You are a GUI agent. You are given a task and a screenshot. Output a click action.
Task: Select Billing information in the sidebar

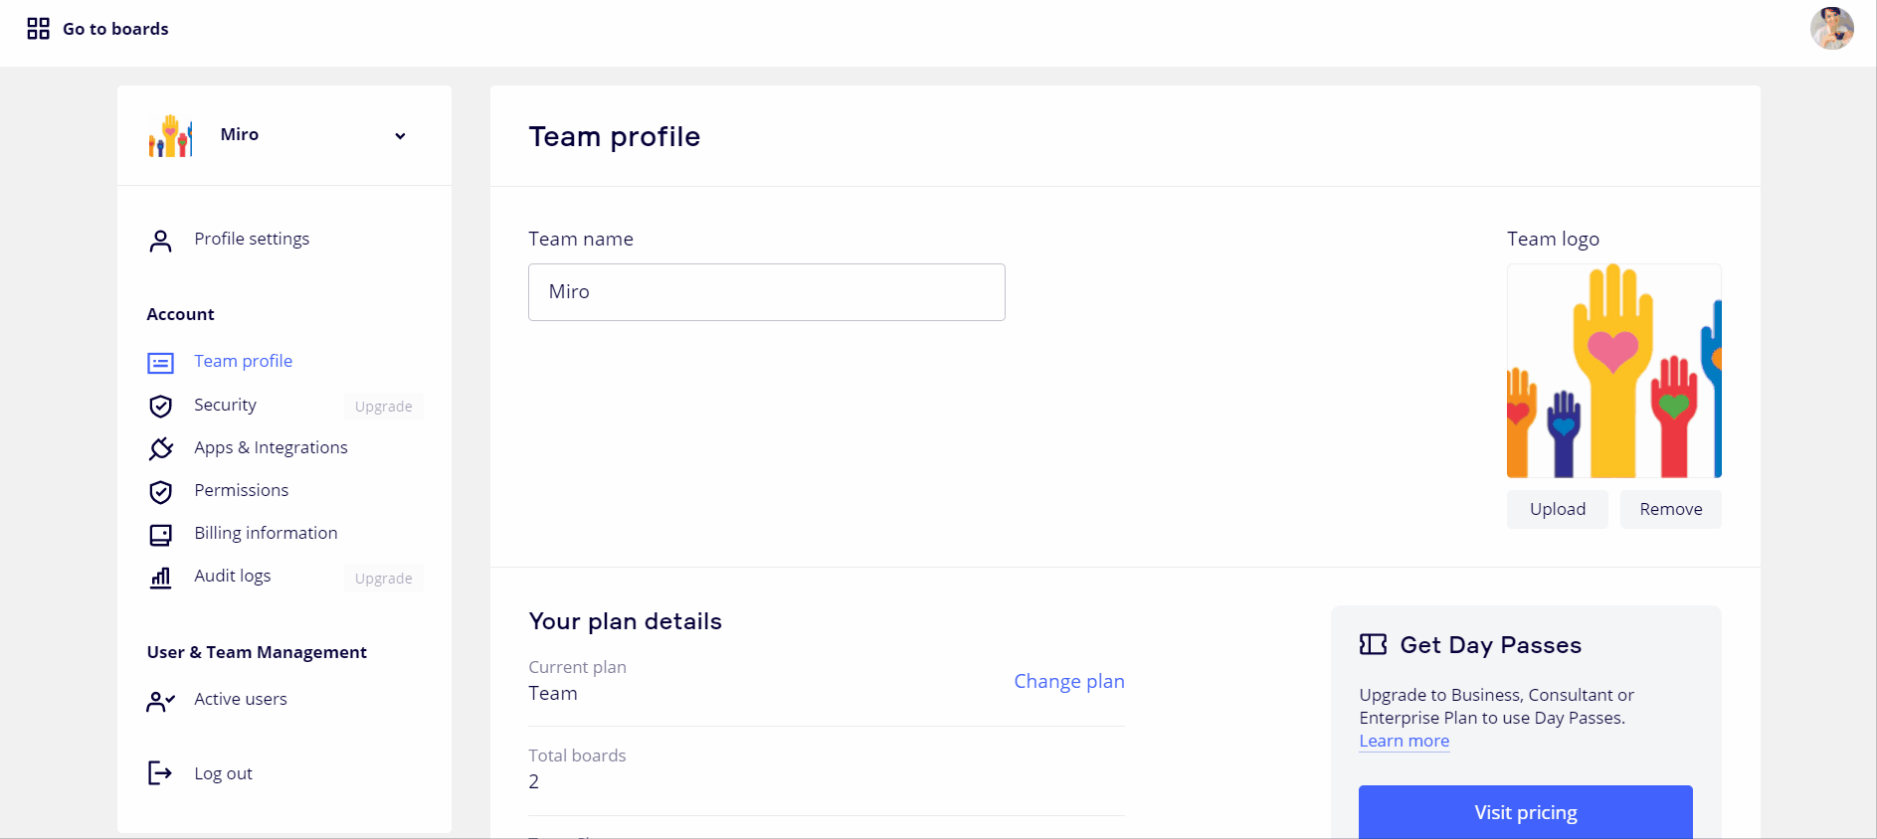coord(266,534)
